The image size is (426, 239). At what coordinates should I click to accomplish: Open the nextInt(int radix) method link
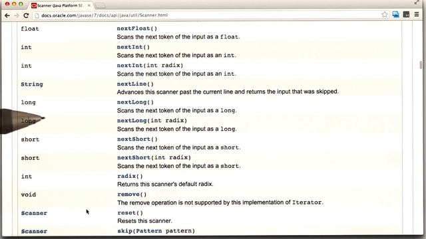150,65
